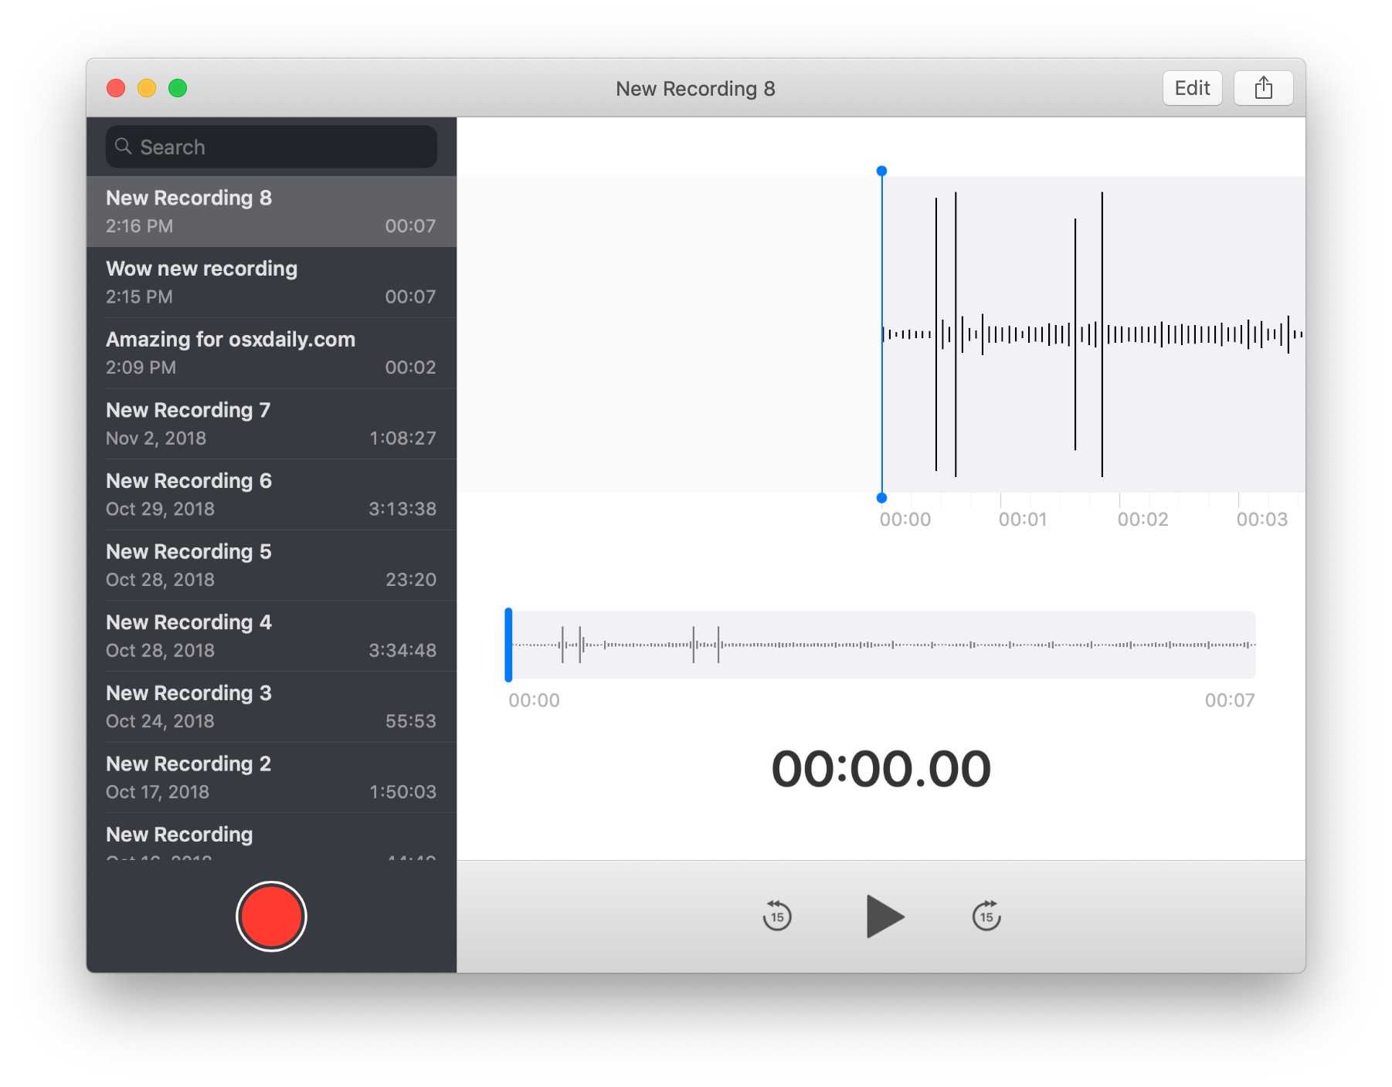Select the bottom New Recording entry
The width and height of the screenshot is (1392, 1087).
(271, 837)
